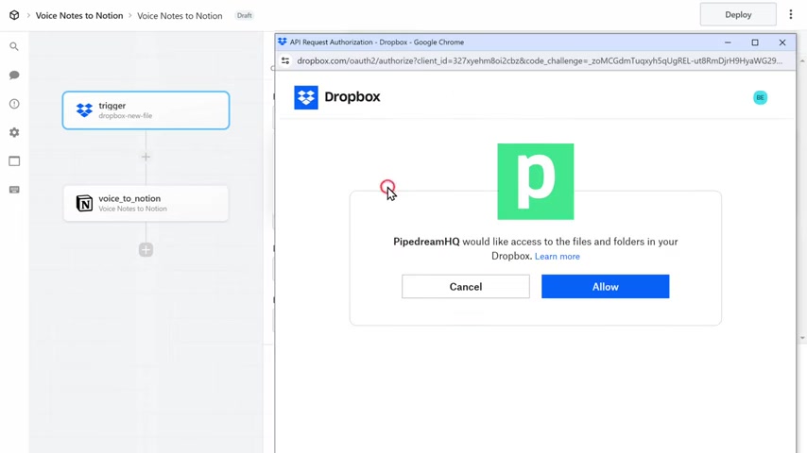The height and width of the screenshot is (453, 807).
Task: Click the Dropbox logo in authorization page
Action: tap(306, 97)
